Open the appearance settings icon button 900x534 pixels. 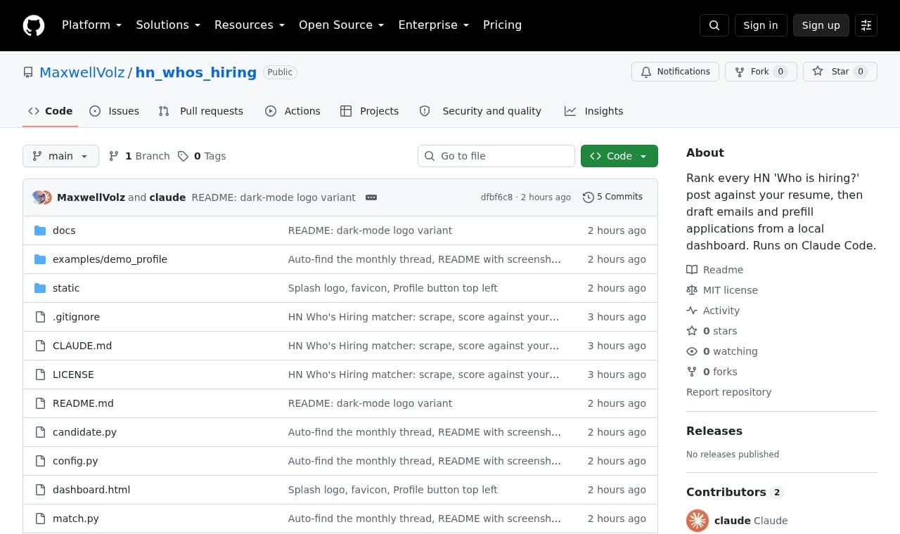866,25
